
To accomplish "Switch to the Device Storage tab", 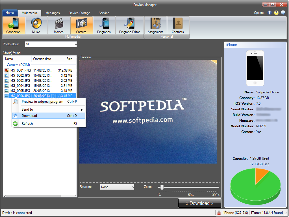I will tap(79, 13).
